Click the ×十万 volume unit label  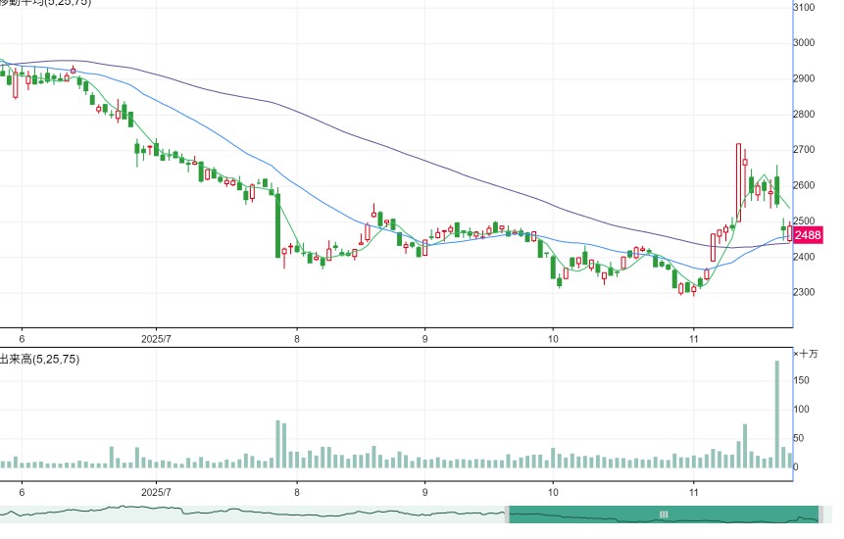click(x=806, y=354)
